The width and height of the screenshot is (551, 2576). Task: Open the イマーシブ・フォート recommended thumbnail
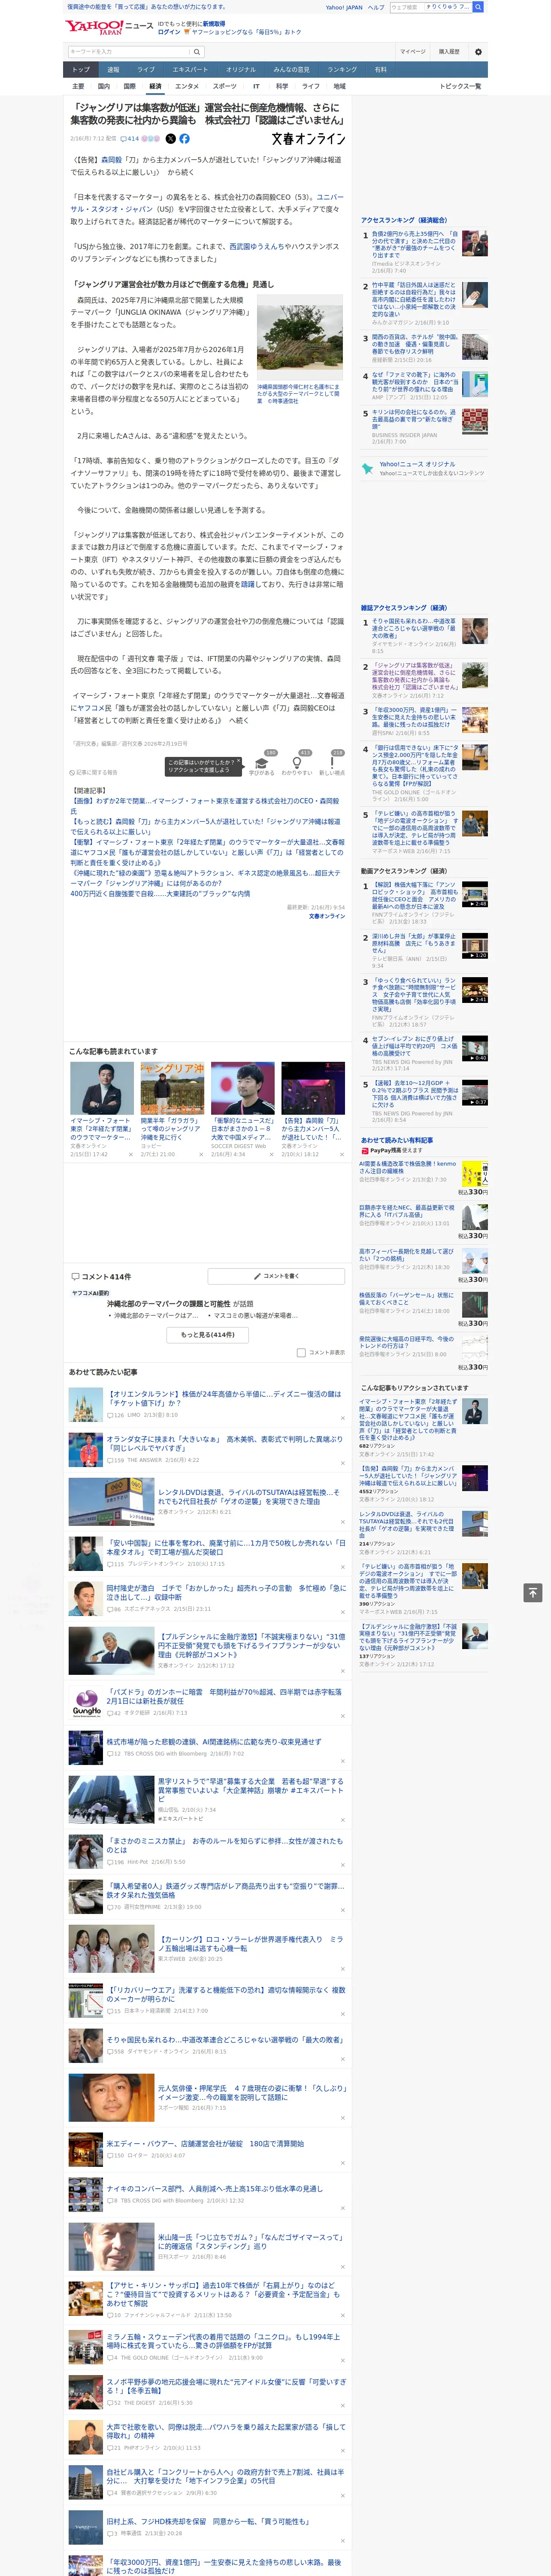(101, 1088)
